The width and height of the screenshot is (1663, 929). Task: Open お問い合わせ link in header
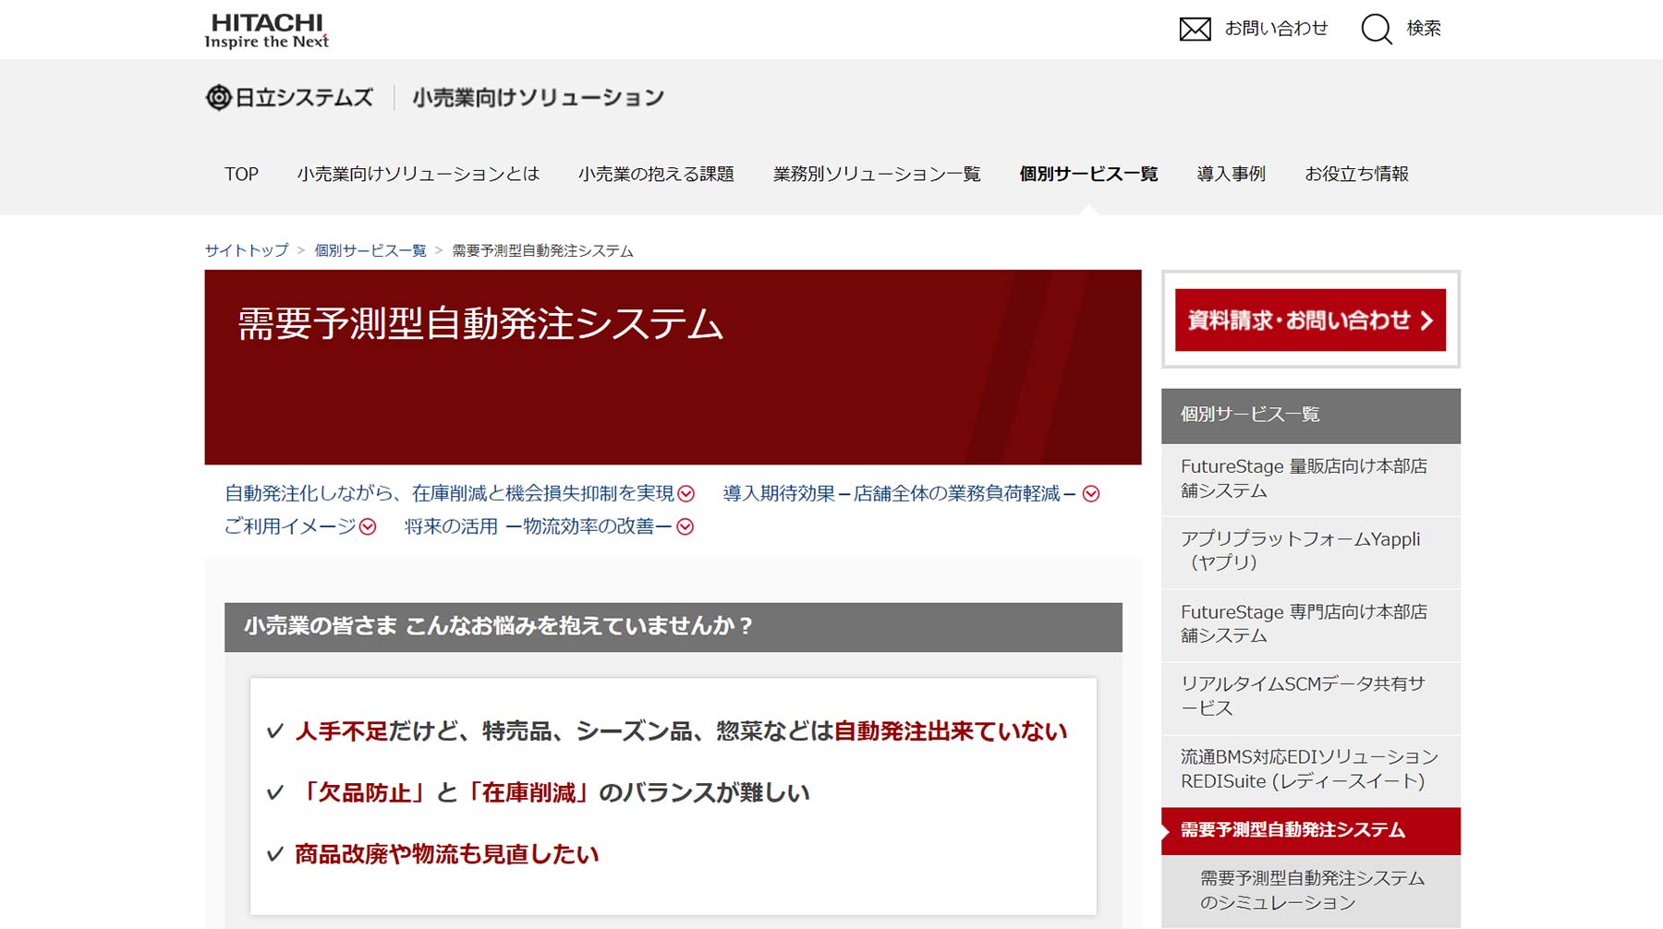[1276, 29]
